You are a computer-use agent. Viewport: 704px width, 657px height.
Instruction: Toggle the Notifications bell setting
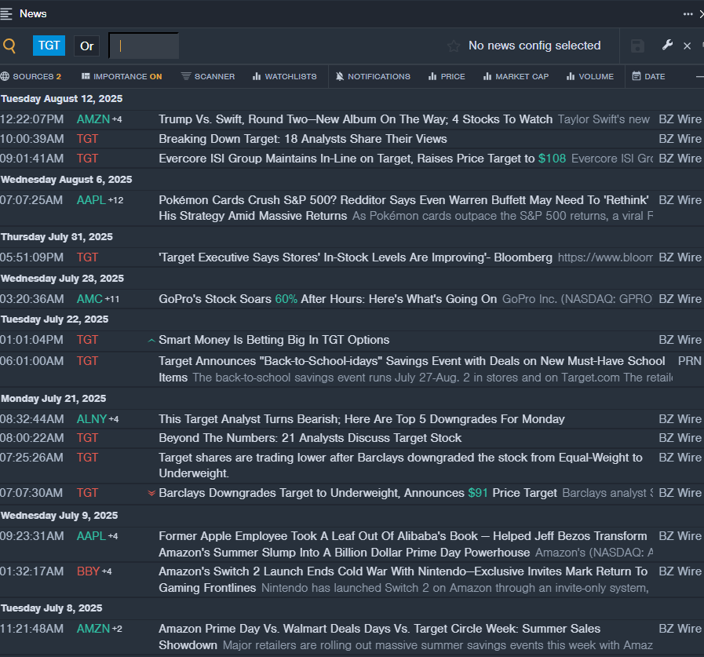click(373, 76)
